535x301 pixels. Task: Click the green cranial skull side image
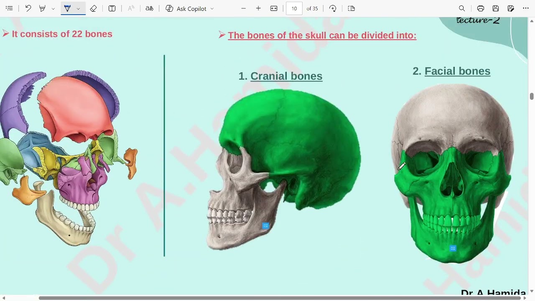(284, 169)
